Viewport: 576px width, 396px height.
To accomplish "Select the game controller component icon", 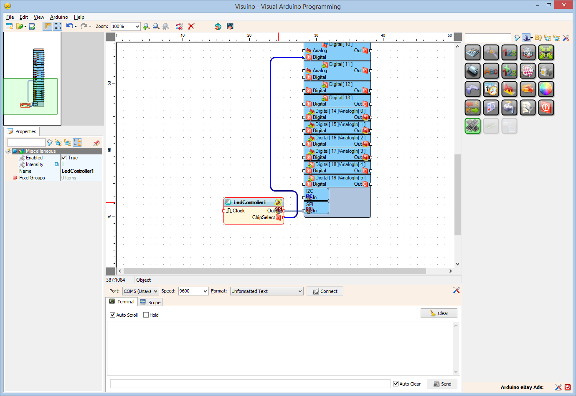I will pyautogui.click(x=472, y=89).
